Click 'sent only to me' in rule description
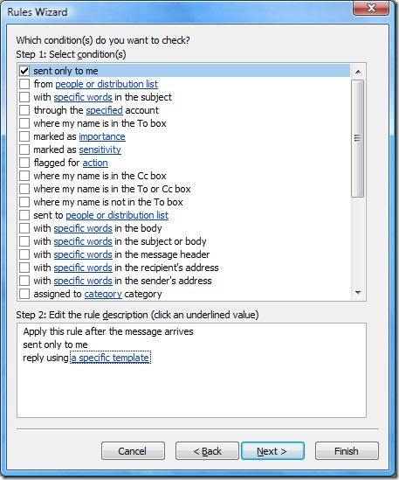 (x=55, y=344)
